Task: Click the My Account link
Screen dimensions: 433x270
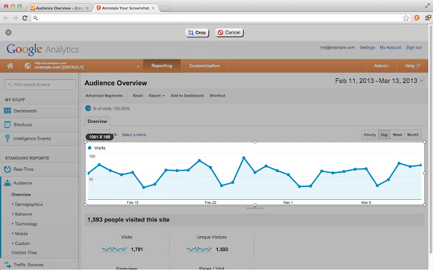Action: 390,48
